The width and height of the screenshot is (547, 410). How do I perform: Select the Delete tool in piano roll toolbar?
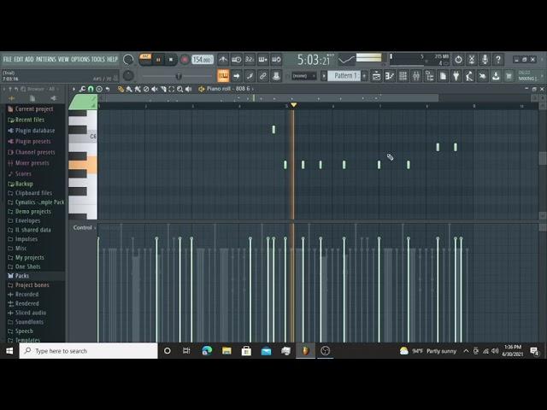pos(146,89)
